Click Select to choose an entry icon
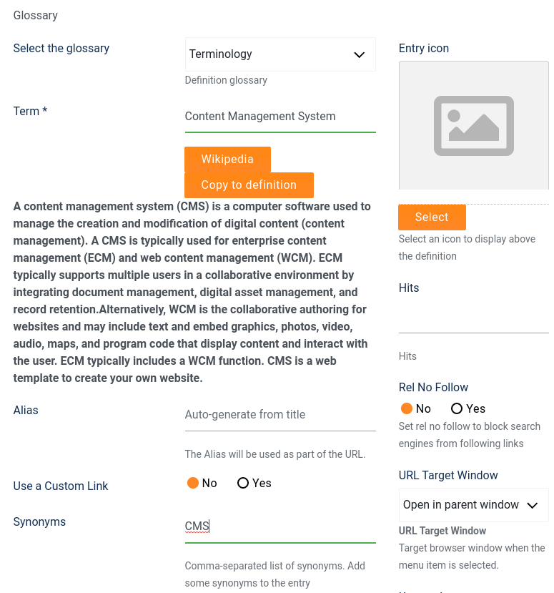Viewport: 554px width, 593px height. pyautogui.click(x=432, y=217)
